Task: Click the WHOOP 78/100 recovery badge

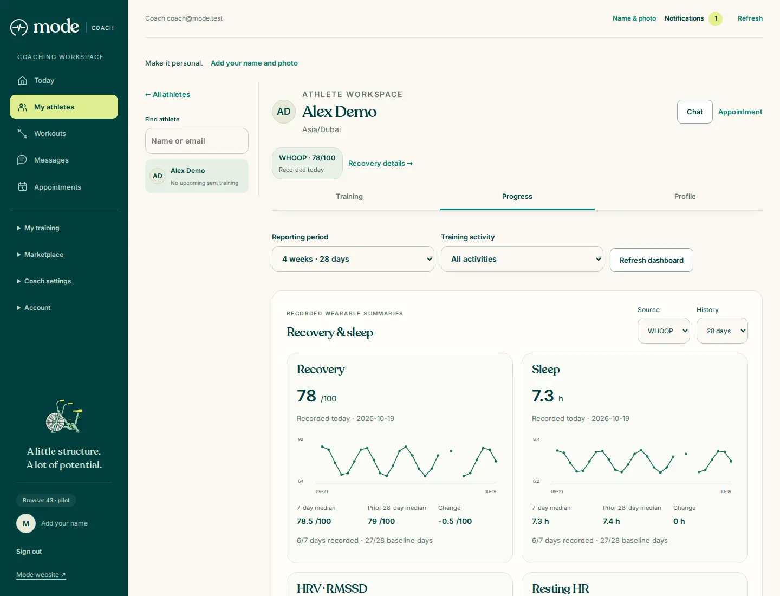Action: tap(307, 163)
